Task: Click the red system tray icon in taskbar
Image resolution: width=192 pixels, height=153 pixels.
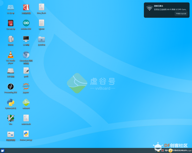Action: point(163,150)
